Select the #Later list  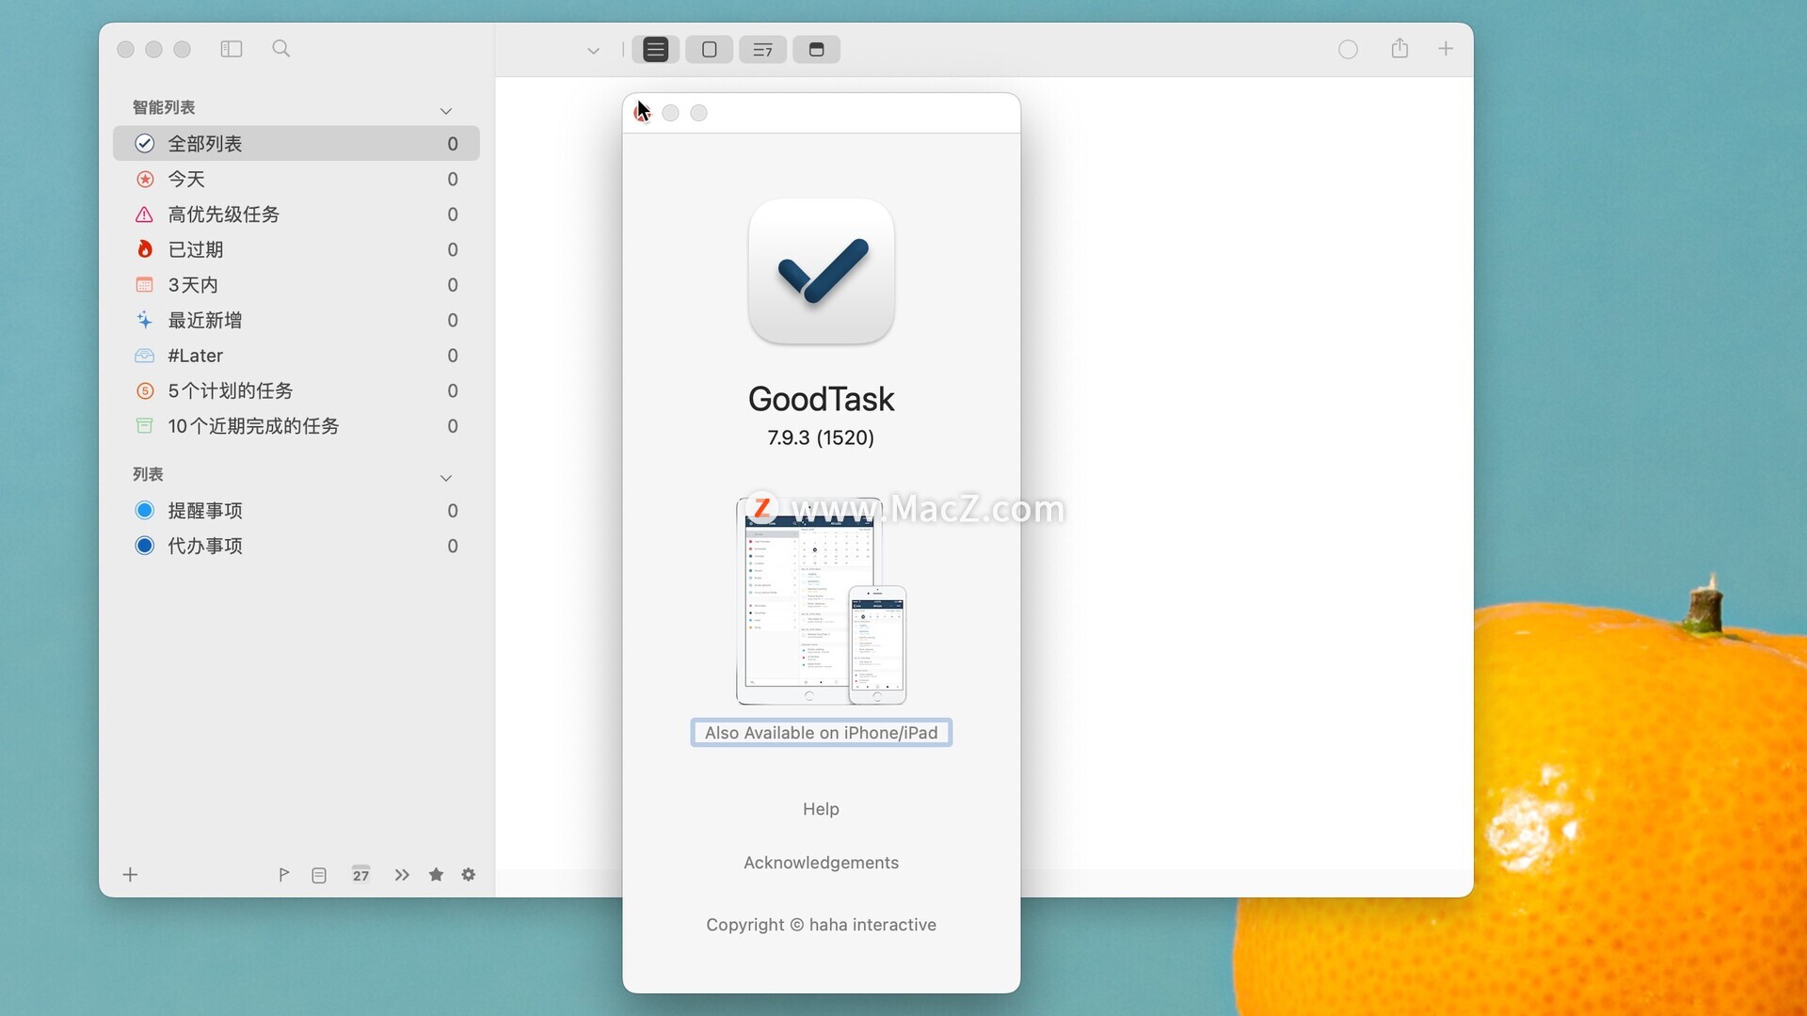click(296, 356)
